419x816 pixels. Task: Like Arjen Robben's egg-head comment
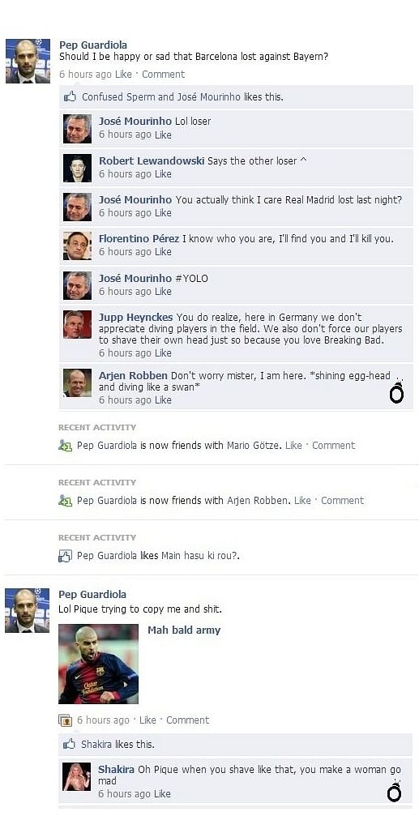163,400
